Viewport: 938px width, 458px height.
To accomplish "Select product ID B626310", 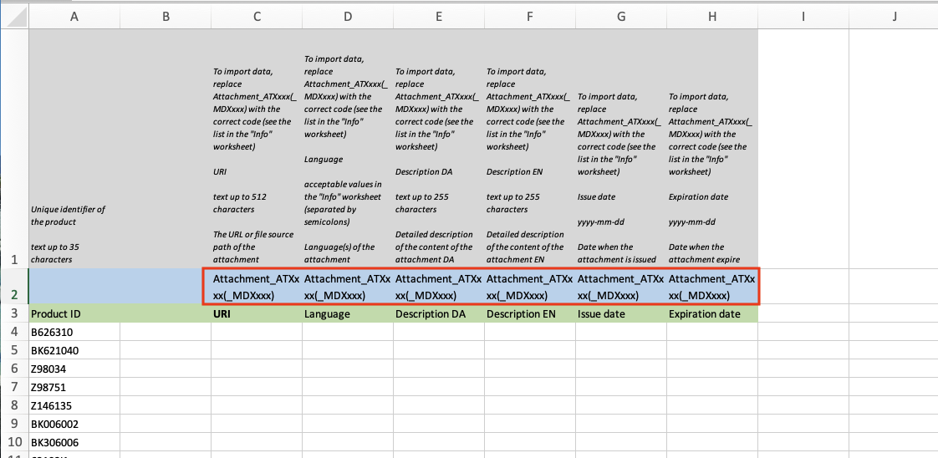I will (x=74, y=332).
